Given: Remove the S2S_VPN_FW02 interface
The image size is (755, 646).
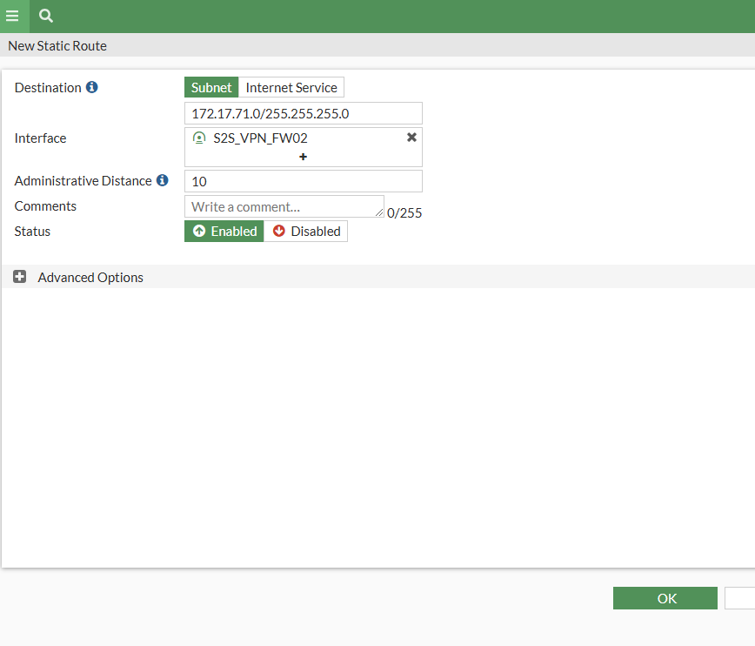Looking at the screenshot, I should click(411, 138).
